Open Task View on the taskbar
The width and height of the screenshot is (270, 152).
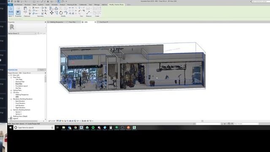(x=57, y=128)
